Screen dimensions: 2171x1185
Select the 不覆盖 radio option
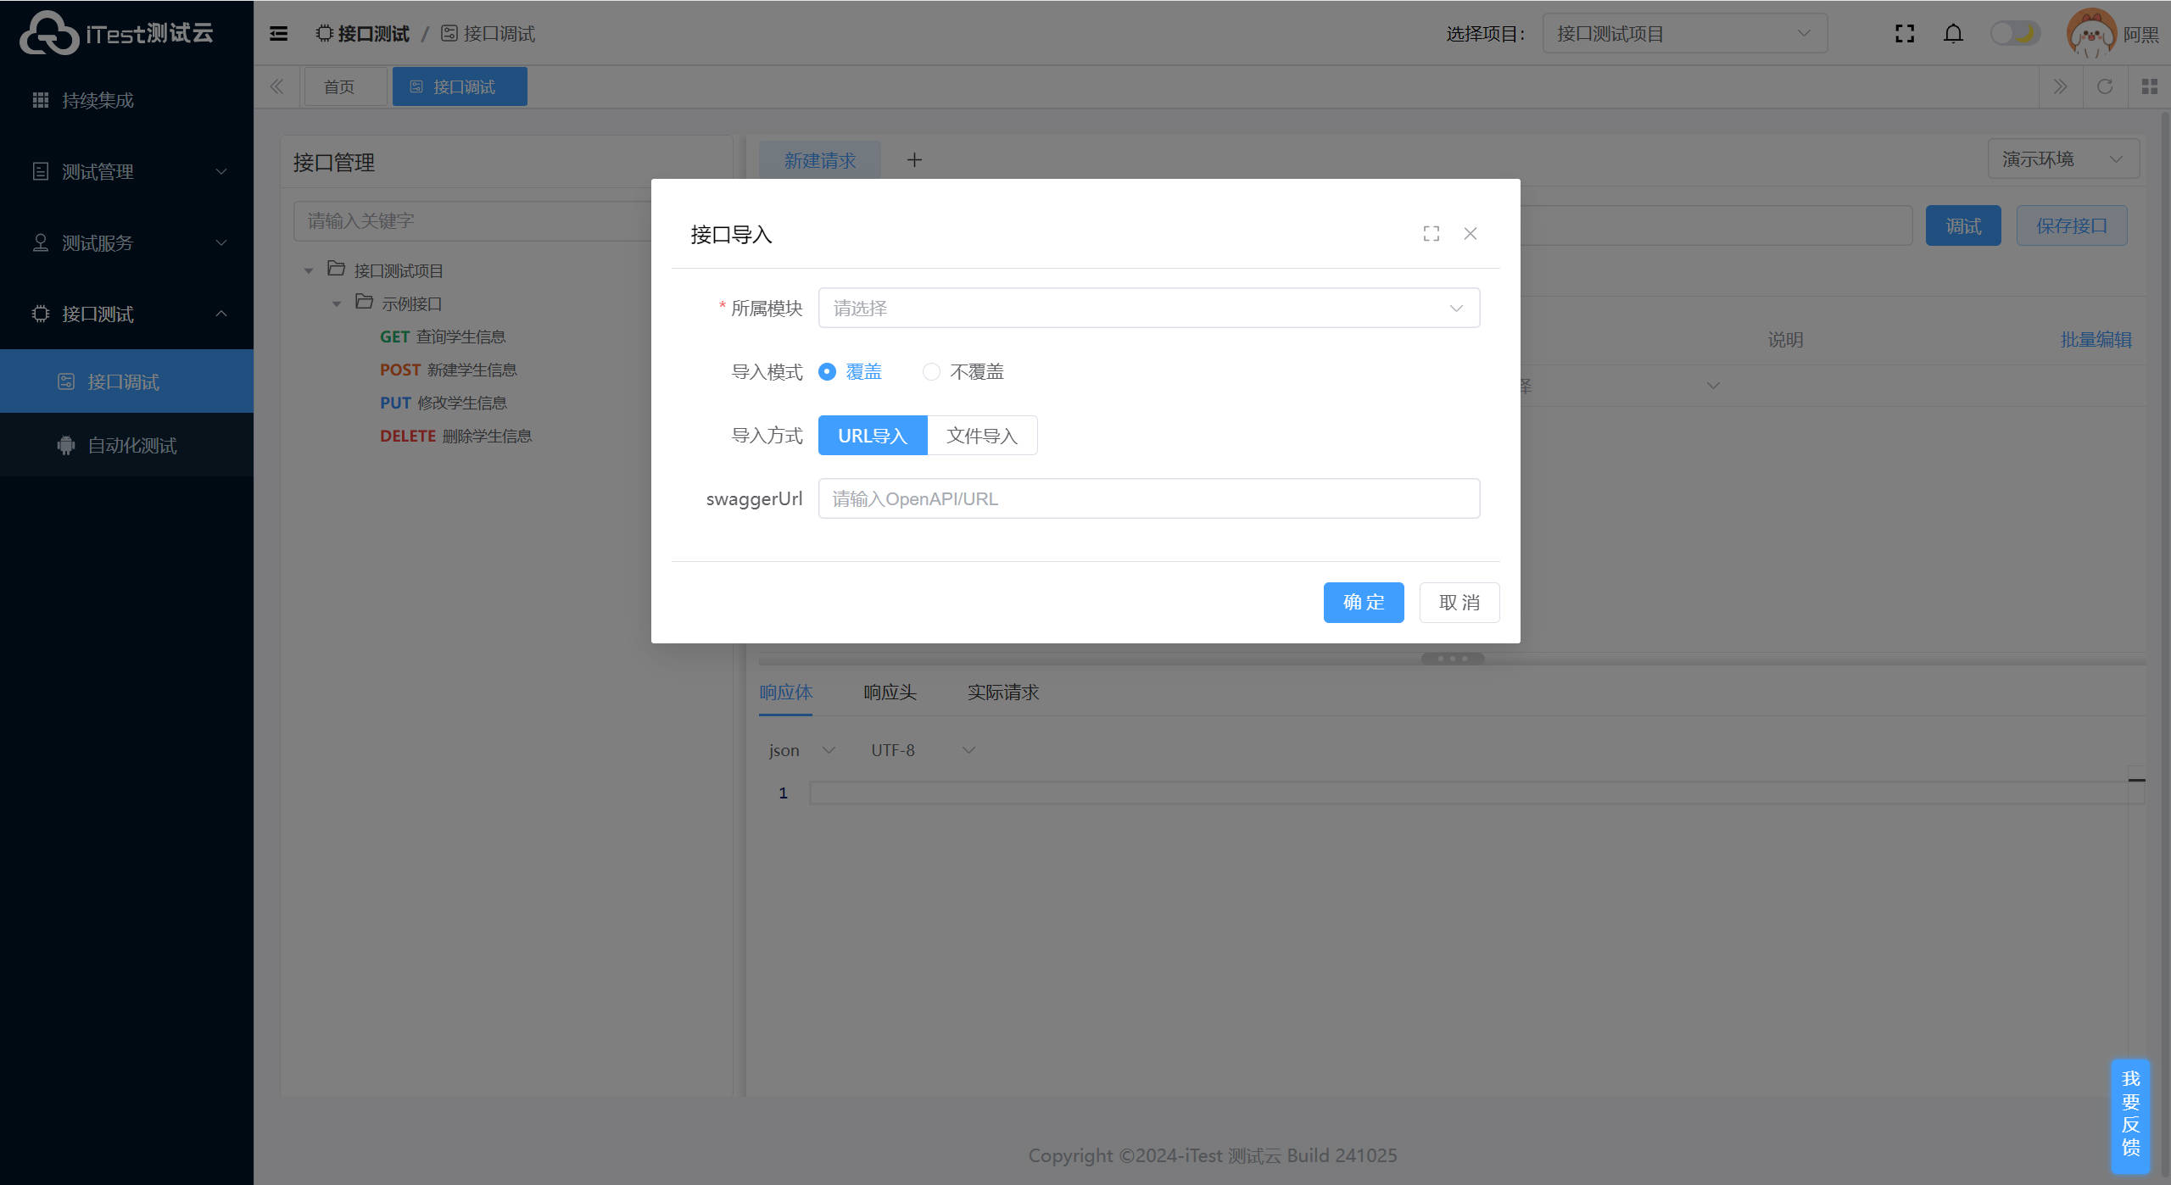932,372
